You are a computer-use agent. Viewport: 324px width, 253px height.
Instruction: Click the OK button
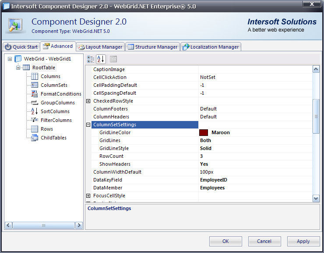tap(225, 241)
